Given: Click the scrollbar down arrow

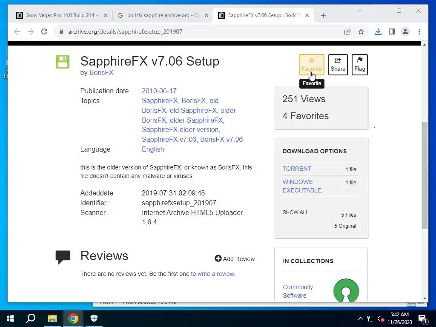Looking at the screenshot, I should [x=425, y=298].
